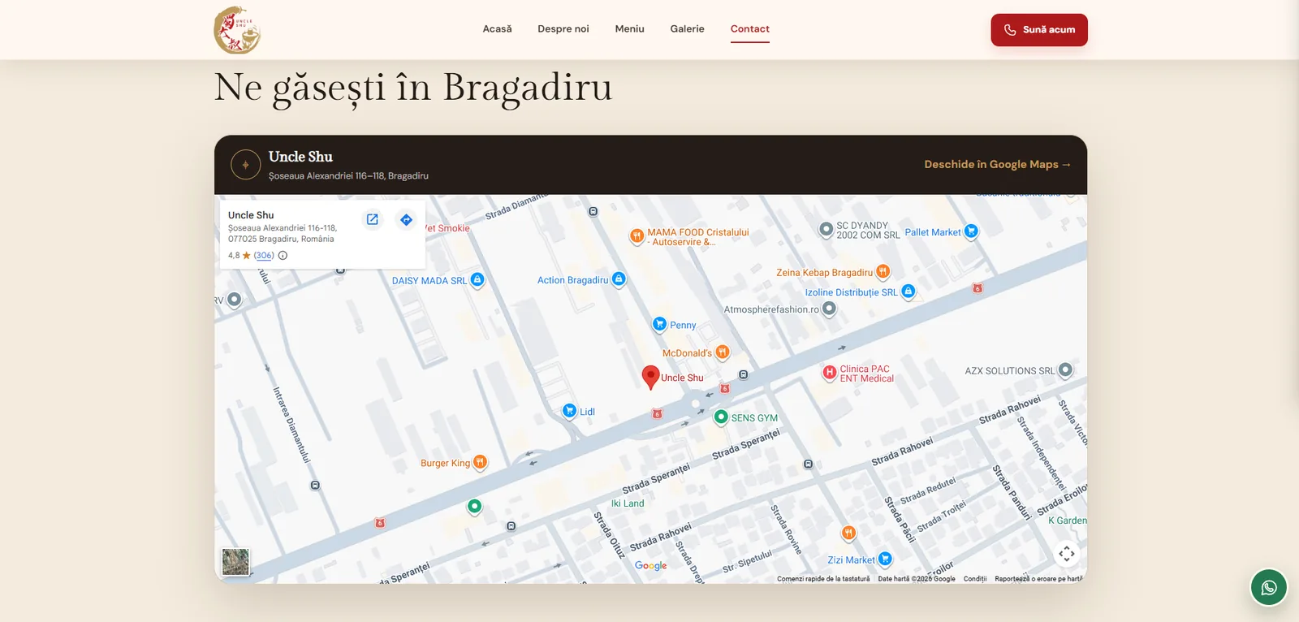Click the Action Bragadiru shop marker
1299x622 pixels.
[619, 279]
